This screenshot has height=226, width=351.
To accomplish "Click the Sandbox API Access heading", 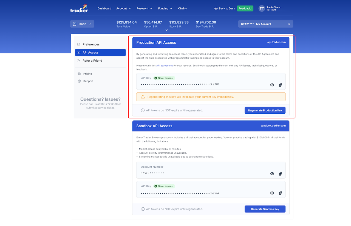I will point(154,126).
